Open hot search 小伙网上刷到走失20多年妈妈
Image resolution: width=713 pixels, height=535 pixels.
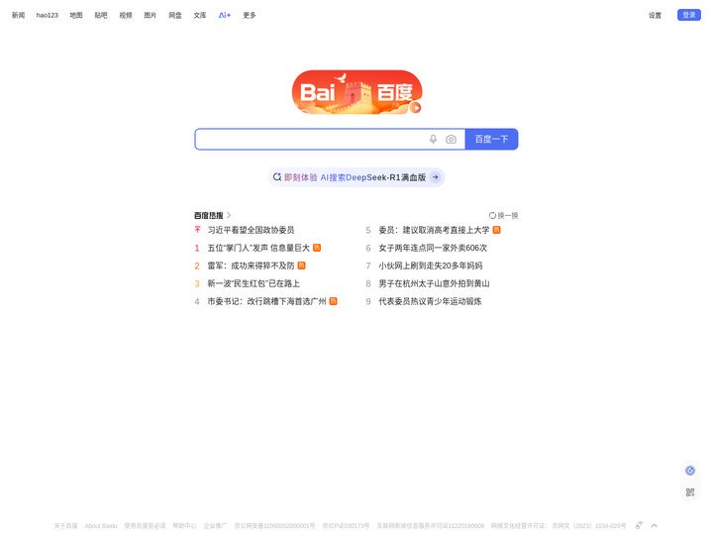(x=430, y=266)
